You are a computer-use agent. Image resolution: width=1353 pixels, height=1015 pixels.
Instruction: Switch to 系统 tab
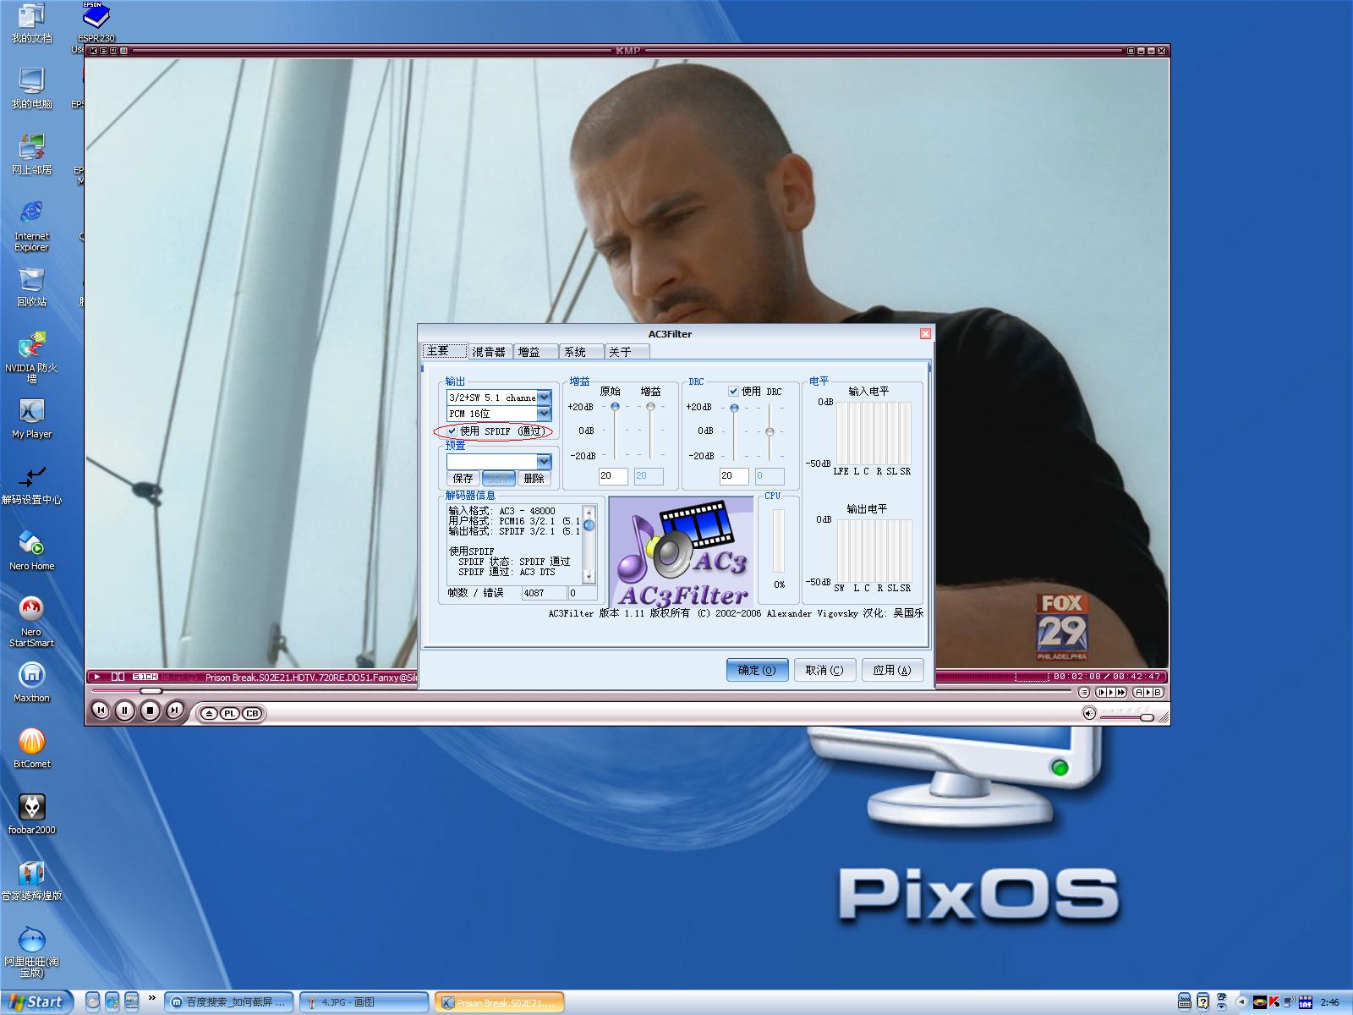click(582, 352)
